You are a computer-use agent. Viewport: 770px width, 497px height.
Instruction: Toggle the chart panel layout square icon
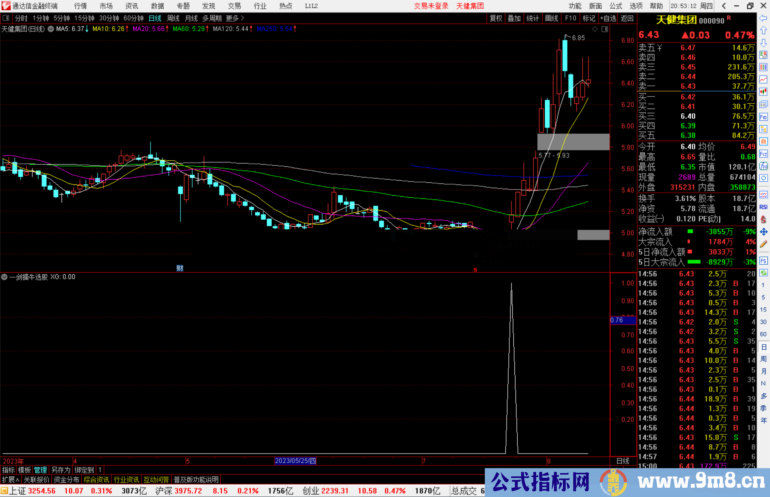[x=605, y=29]
